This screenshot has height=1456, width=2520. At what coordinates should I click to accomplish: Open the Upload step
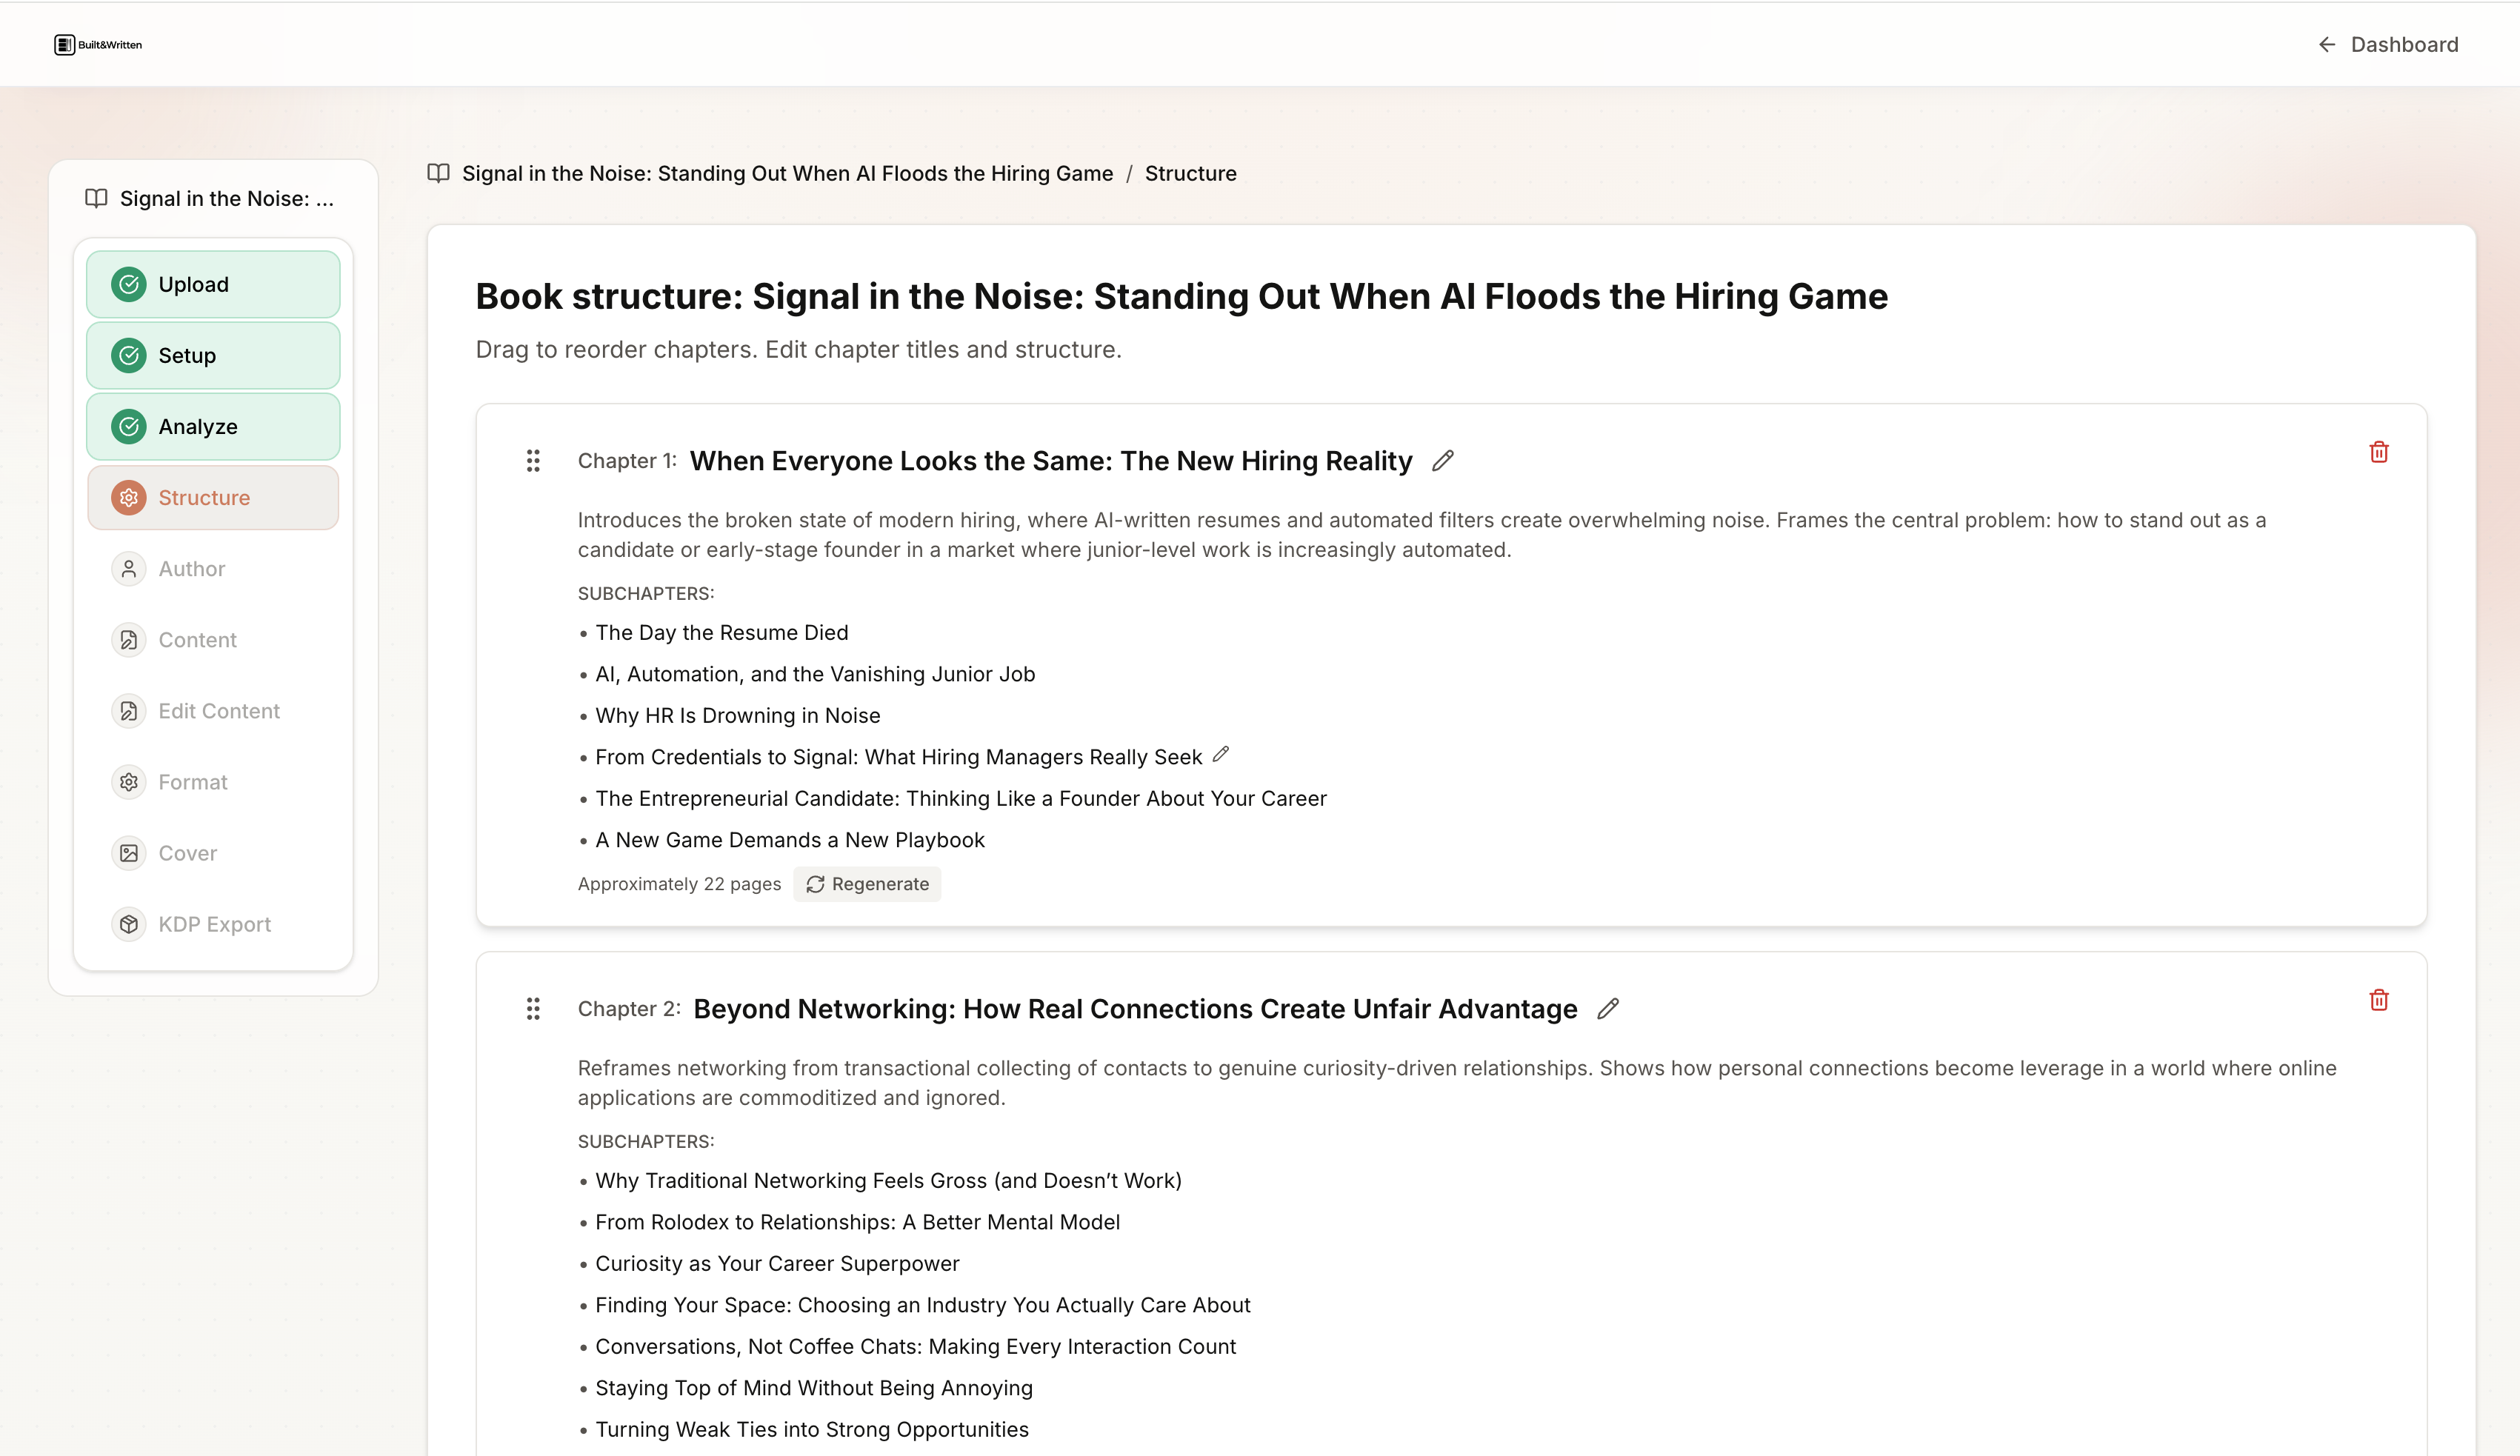click(x=213, y=285)
